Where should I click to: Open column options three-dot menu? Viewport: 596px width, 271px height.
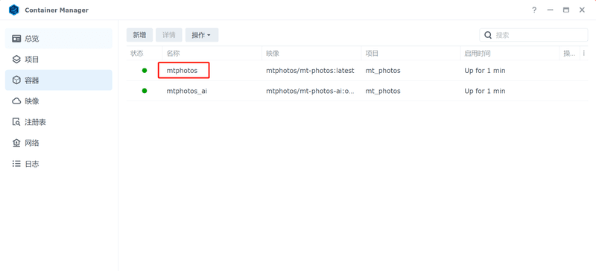click(x=584, y=53)
